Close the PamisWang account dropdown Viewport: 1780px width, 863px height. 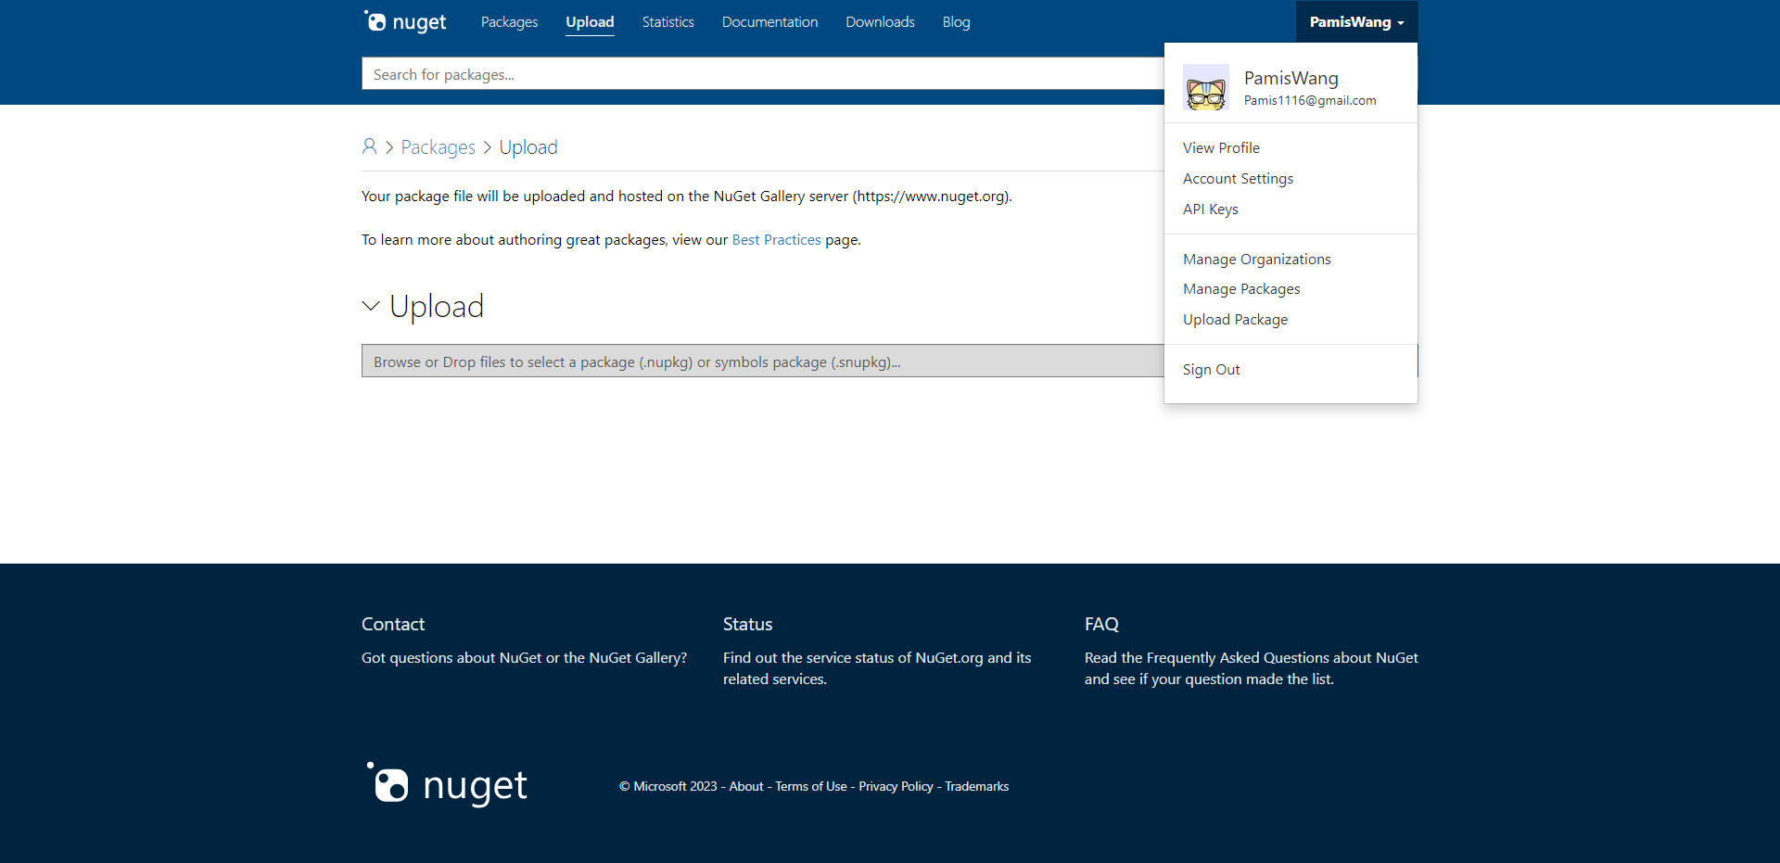(1356, 21)
